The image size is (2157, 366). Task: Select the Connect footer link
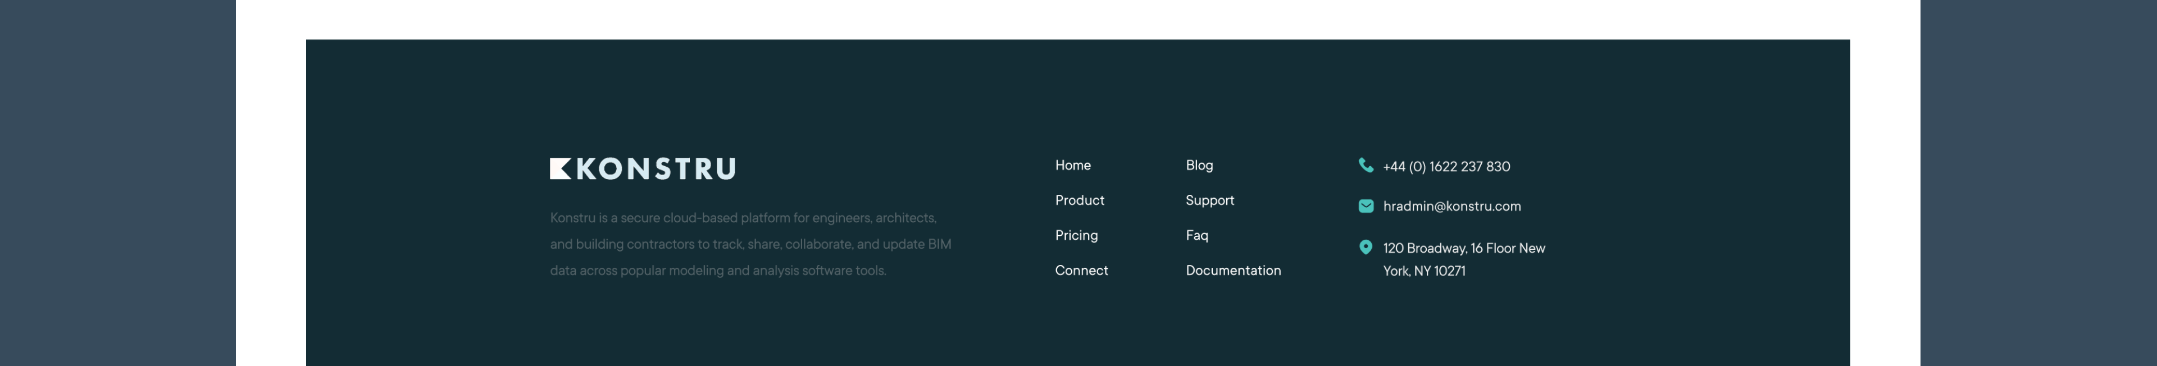[1081, 271]
